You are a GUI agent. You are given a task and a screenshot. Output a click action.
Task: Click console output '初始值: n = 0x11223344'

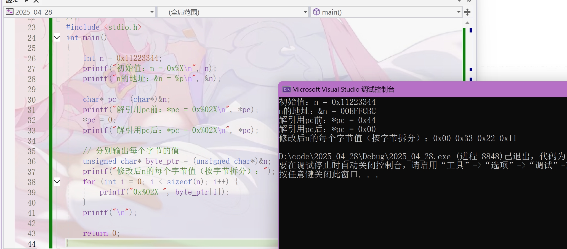tap(327, 102)
